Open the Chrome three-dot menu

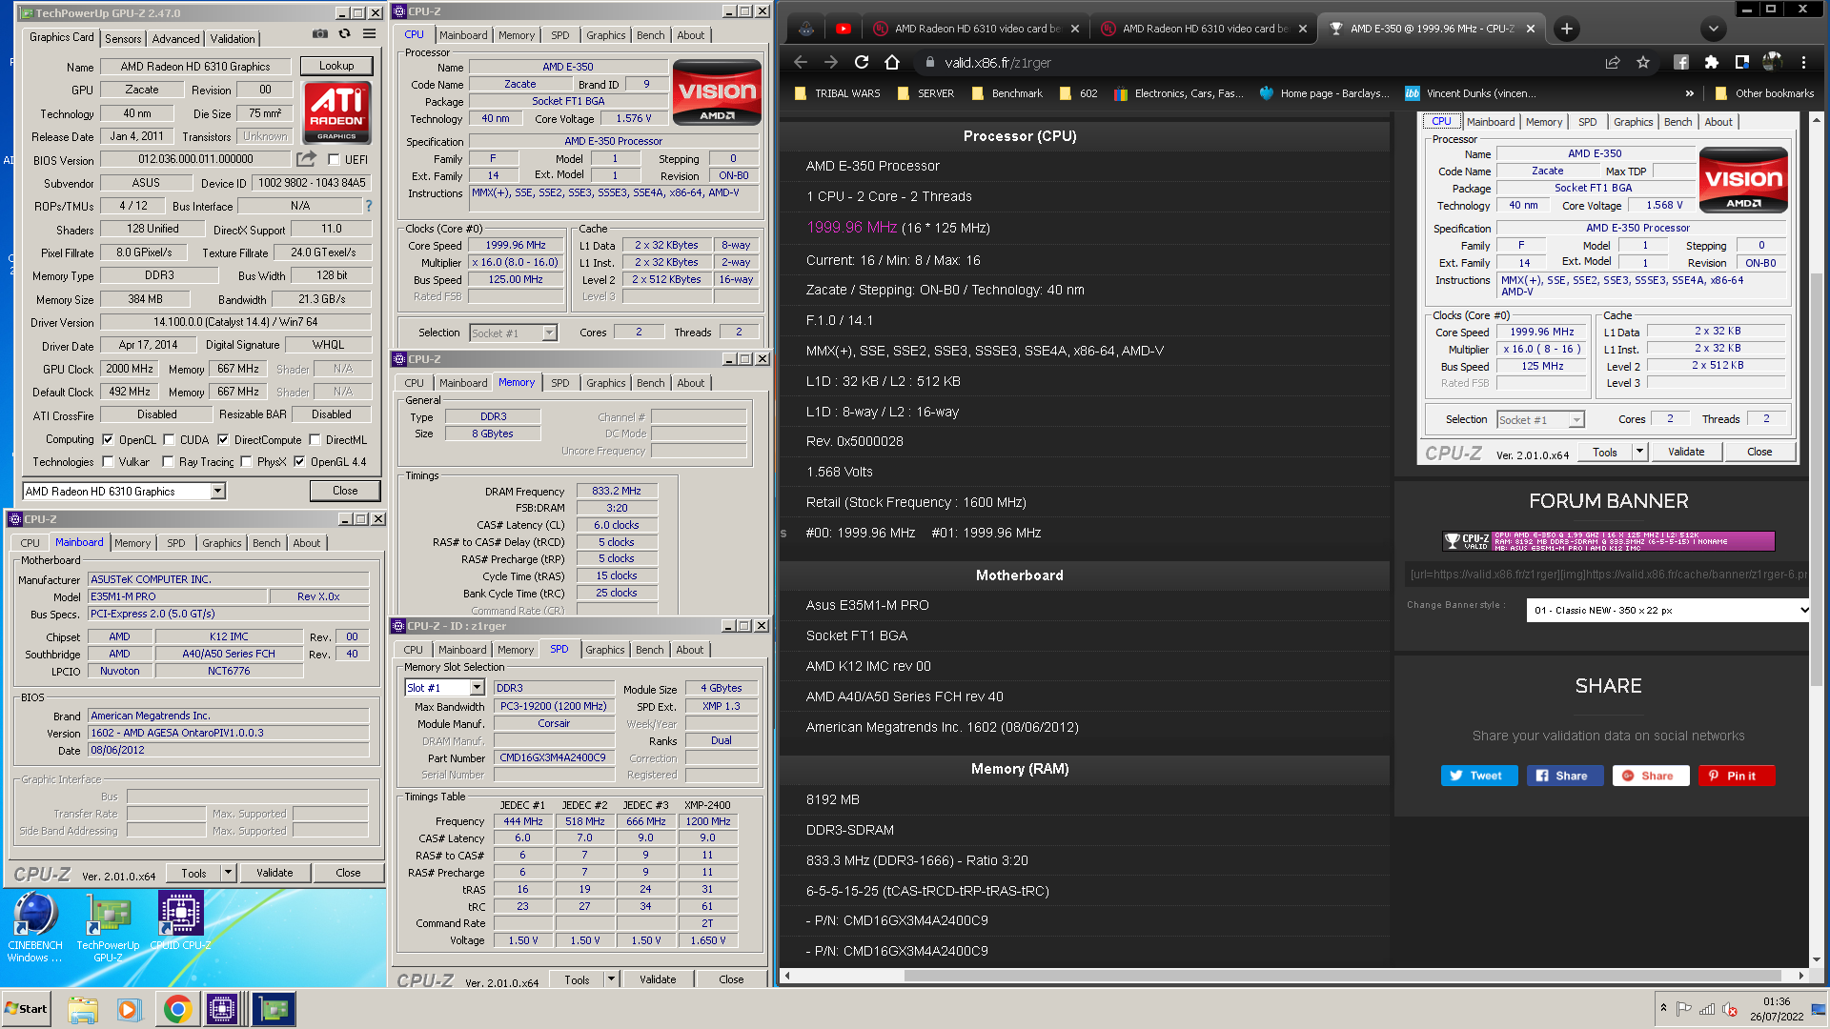pyautogui.click(x=1803, y=62)
